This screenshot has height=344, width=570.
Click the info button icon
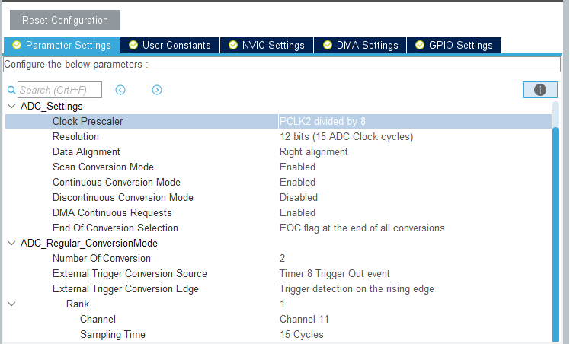click(540, 90)
